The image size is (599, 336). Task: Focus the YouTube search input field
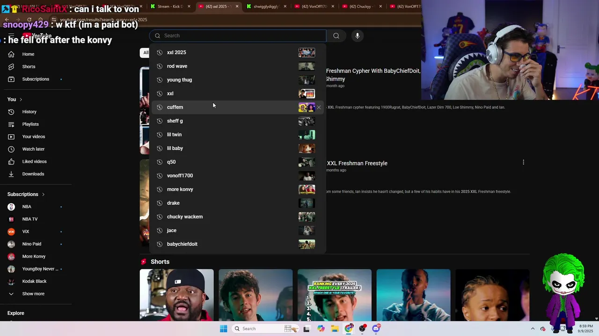(x=238, y=35)
